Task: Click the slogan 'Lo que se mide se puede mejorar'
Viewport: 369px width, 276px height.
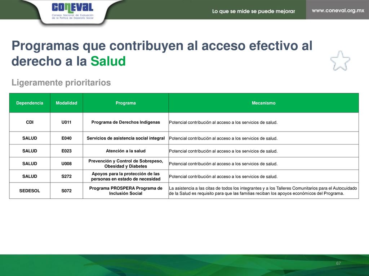Action: [x=253, y=11]
